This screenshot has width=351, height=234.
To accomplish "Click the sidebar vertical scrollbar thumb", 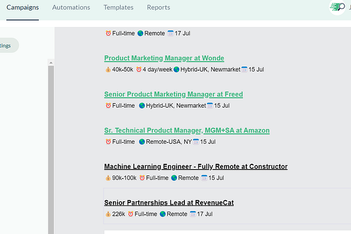I will coord(51,150).
